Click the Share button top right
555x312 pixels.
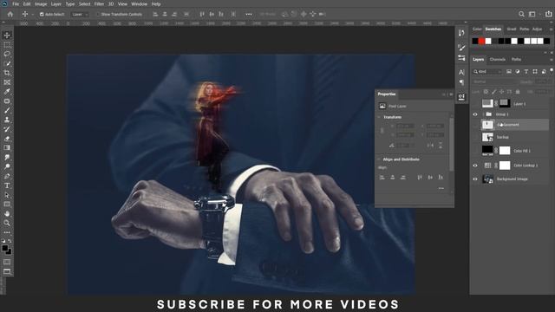[548, 14]
